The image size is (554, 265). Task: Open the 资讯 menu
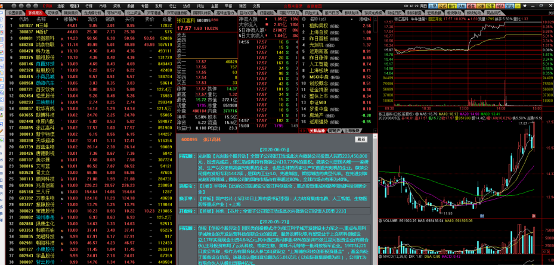tap(117, 6)
